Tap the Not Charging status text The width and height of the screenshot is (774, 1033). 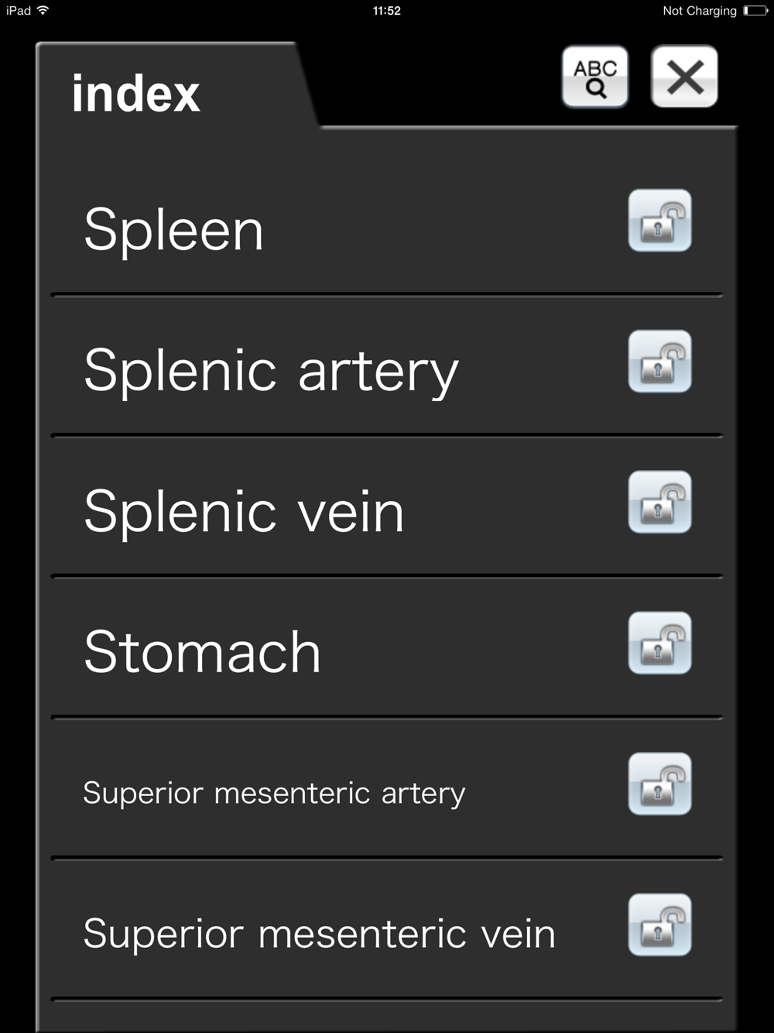tap(700, 11)
